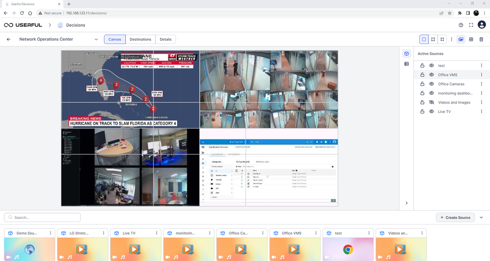Bookmark this page with the star icon

[450, 13]
